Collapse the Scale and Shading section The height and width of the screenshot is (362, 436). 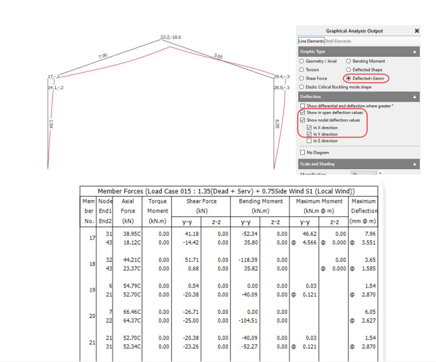click(415, 165)
